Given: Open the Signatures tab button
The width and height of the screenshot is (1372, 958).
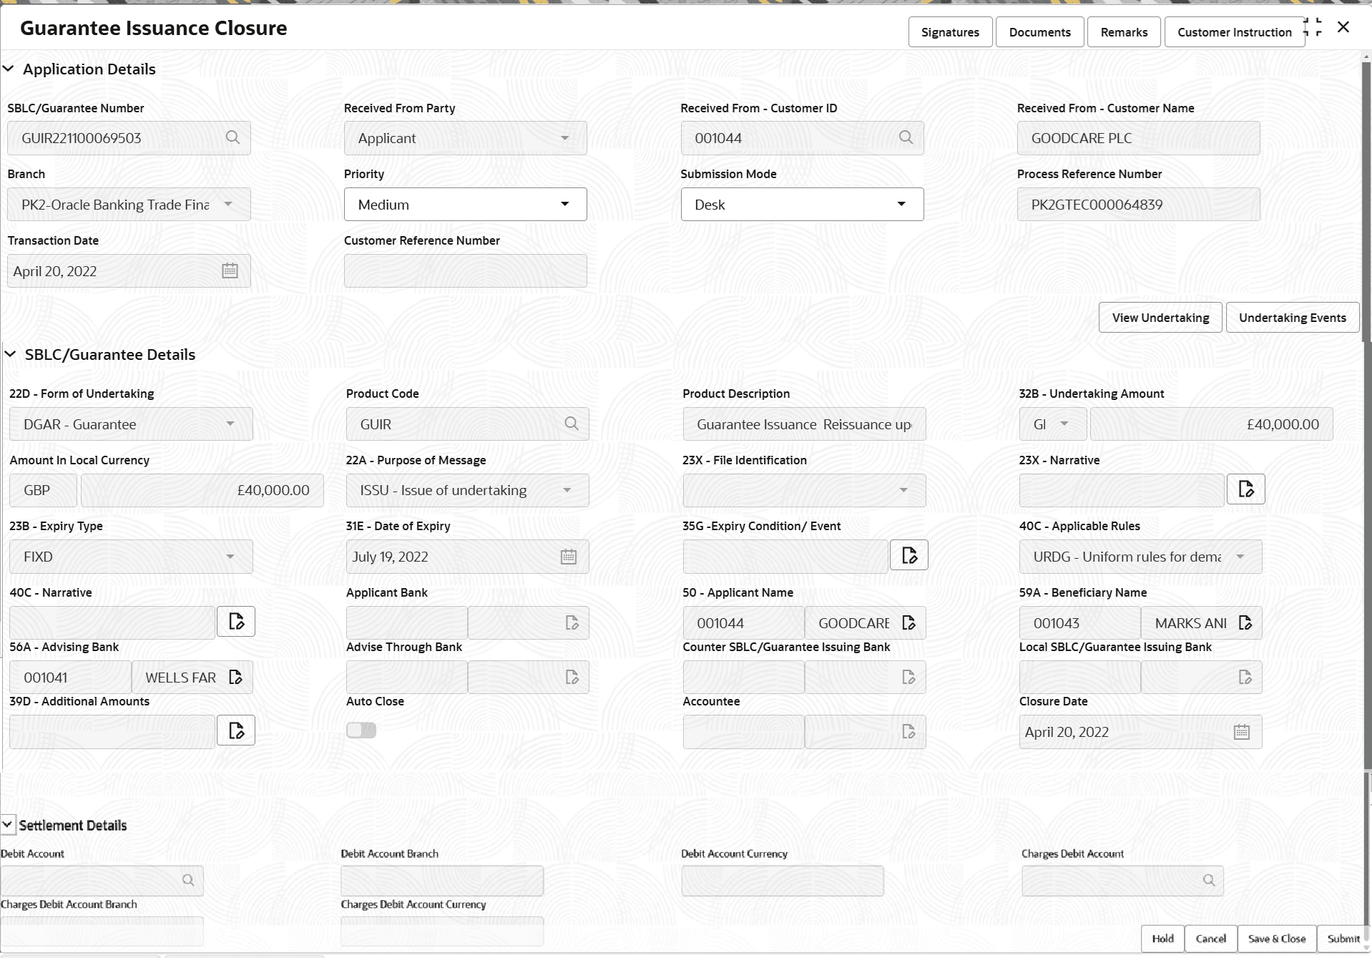Looking at the screenshot, I should [x=950, y=32].
